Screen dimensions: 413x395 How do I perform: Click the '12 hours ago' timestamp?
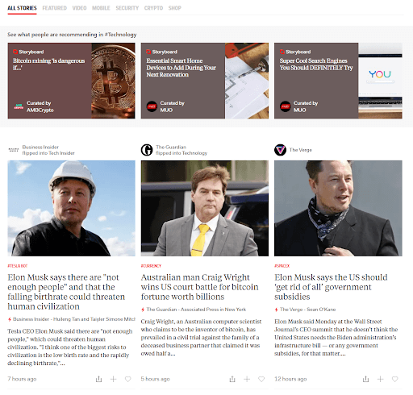coord(290,379)
